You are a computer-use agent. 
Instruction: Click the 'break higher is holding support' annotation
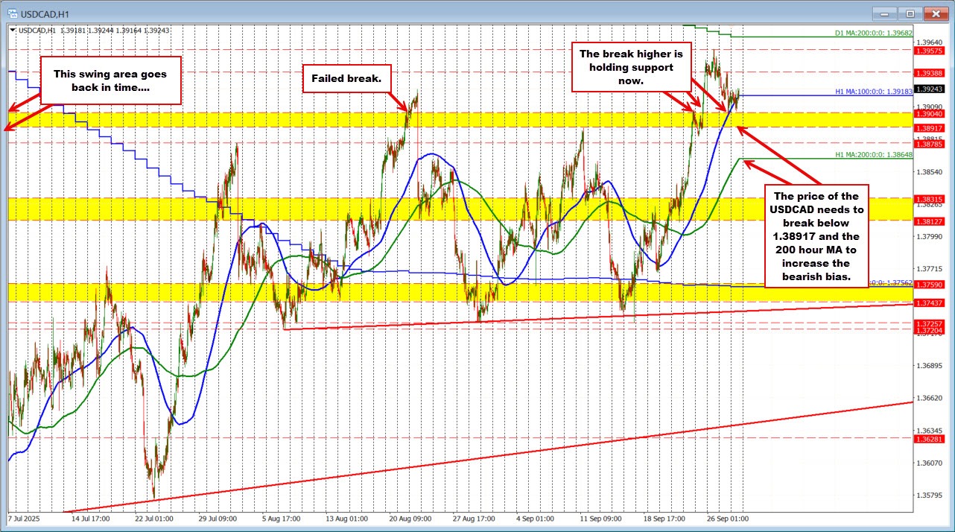pyautogui.click(x=632, y=67)
